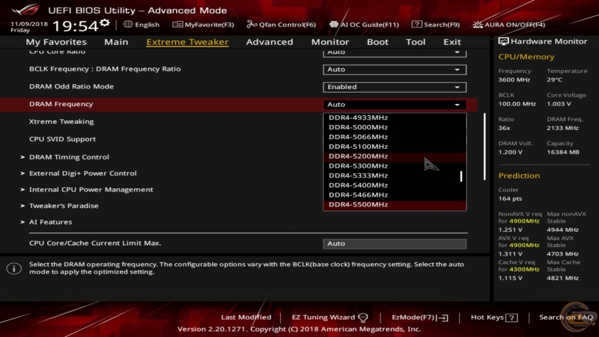Click the globe language icon
The height and width of the screenshot is (337, 599).
(x=128, y=25)
